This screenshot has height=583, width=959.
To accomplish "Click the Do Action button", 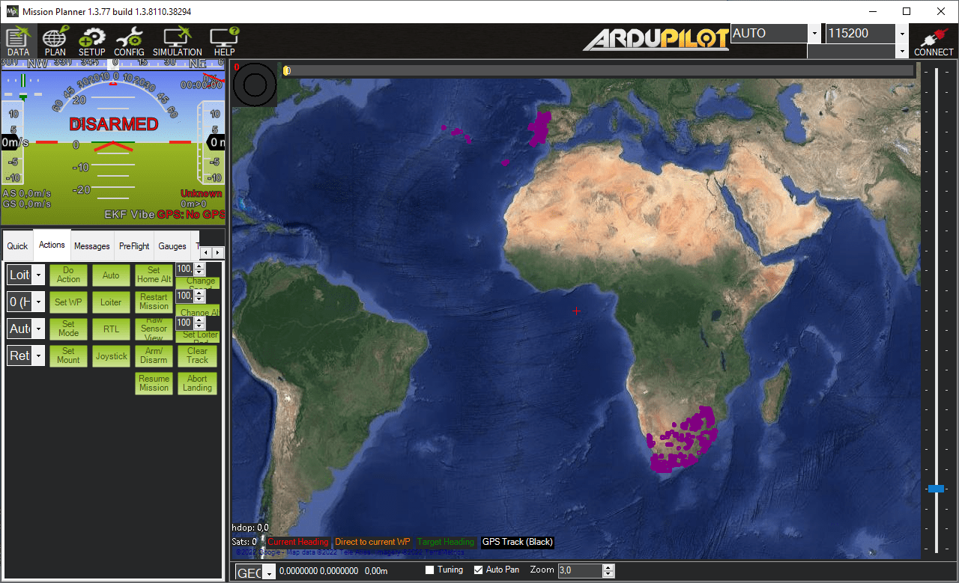I will point(69,275).
